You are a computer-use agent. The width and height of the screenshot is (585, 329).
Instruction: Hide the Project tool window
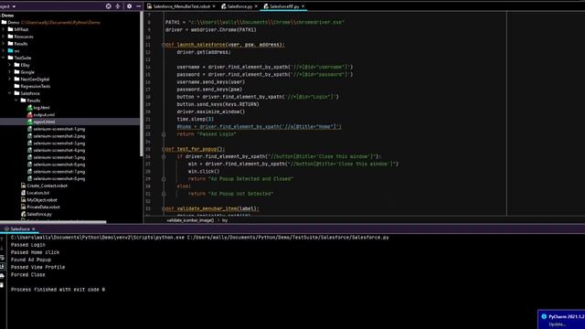coord(138,6)
